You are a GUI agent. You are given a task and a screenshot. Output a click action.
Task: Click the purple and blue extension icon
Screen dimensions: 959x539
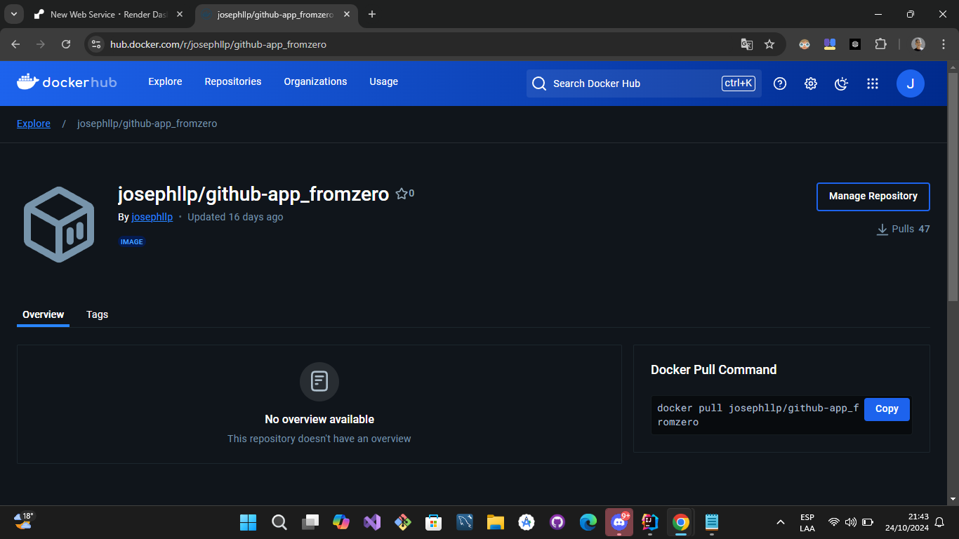coord(830,44)
